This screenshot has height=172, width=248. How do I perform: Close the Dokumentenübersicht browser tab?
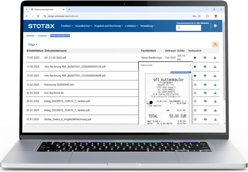(x=64, y=9)
